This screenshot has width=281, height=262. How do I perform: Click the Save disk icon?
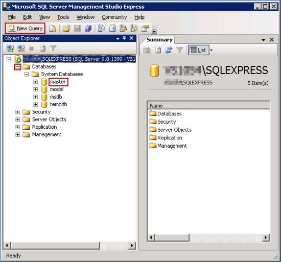point(77,29)
